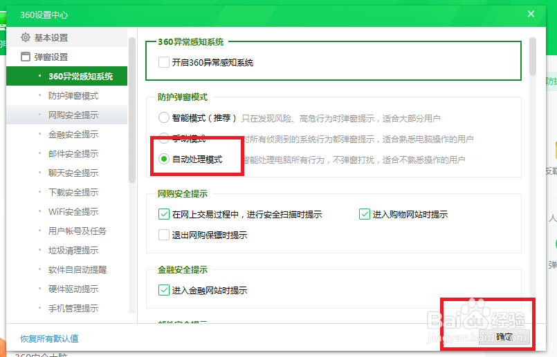Go to 用户帐号及任务 sidebar item
557x357 pixels.
click(66, 231)
